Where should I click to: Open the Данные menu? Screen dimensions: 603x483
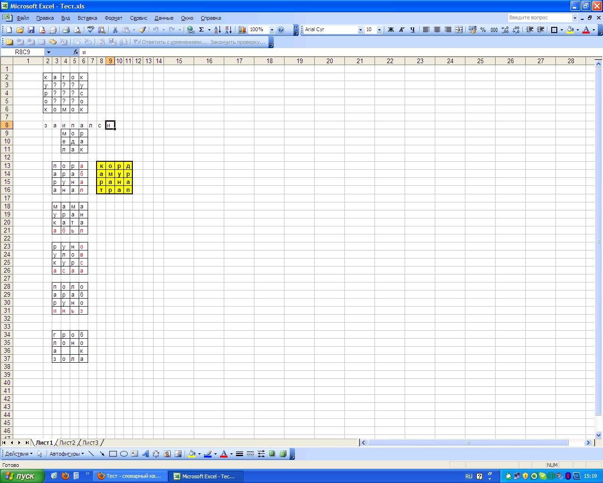pyautogui.click(x=164, y=18)
